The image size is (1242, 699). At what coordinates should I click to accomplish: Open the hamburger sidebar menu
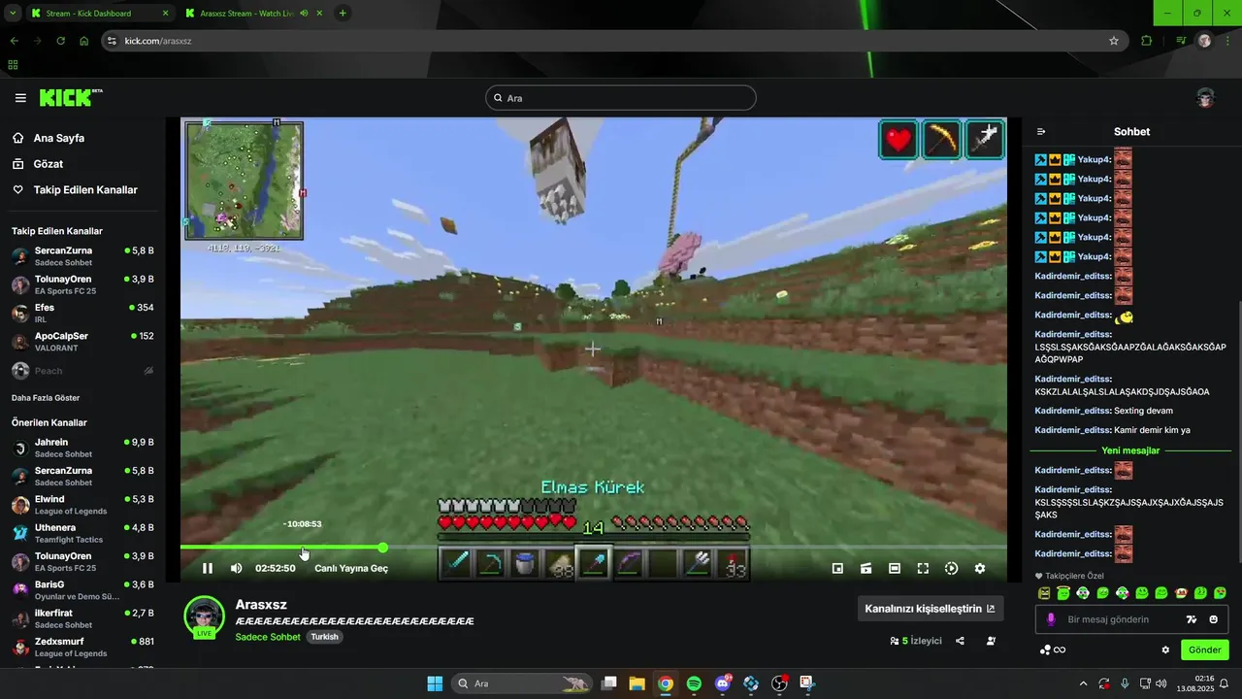(20, 98)
